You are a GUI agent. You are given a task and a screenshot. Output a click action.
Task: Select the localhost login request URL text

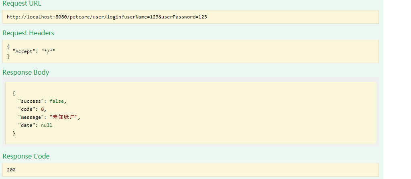107,17
